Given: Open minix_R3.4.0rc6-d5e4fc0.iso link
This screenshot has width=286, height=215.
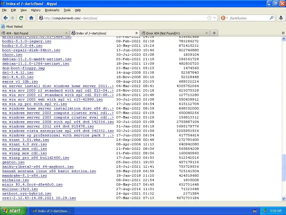Looking at the screenshot, I should point(32,185).
